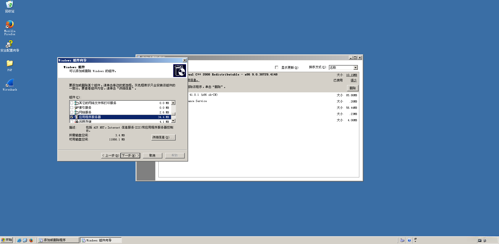
Task: Check the 其它的网络文件和打印服务 checkbox
Action: click(x=72, y=103)
